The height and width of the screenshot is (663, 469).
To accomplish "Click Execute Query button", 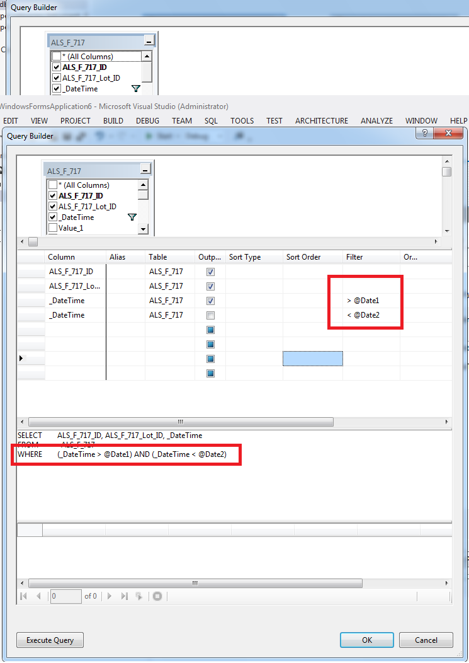I will [50, 640].
